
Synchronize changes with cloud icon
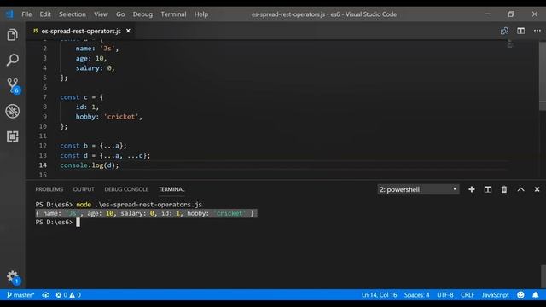45,295
